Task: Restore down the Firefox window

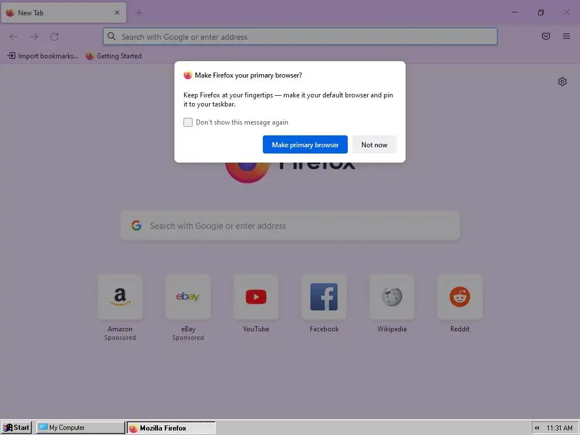Action: 541,12
